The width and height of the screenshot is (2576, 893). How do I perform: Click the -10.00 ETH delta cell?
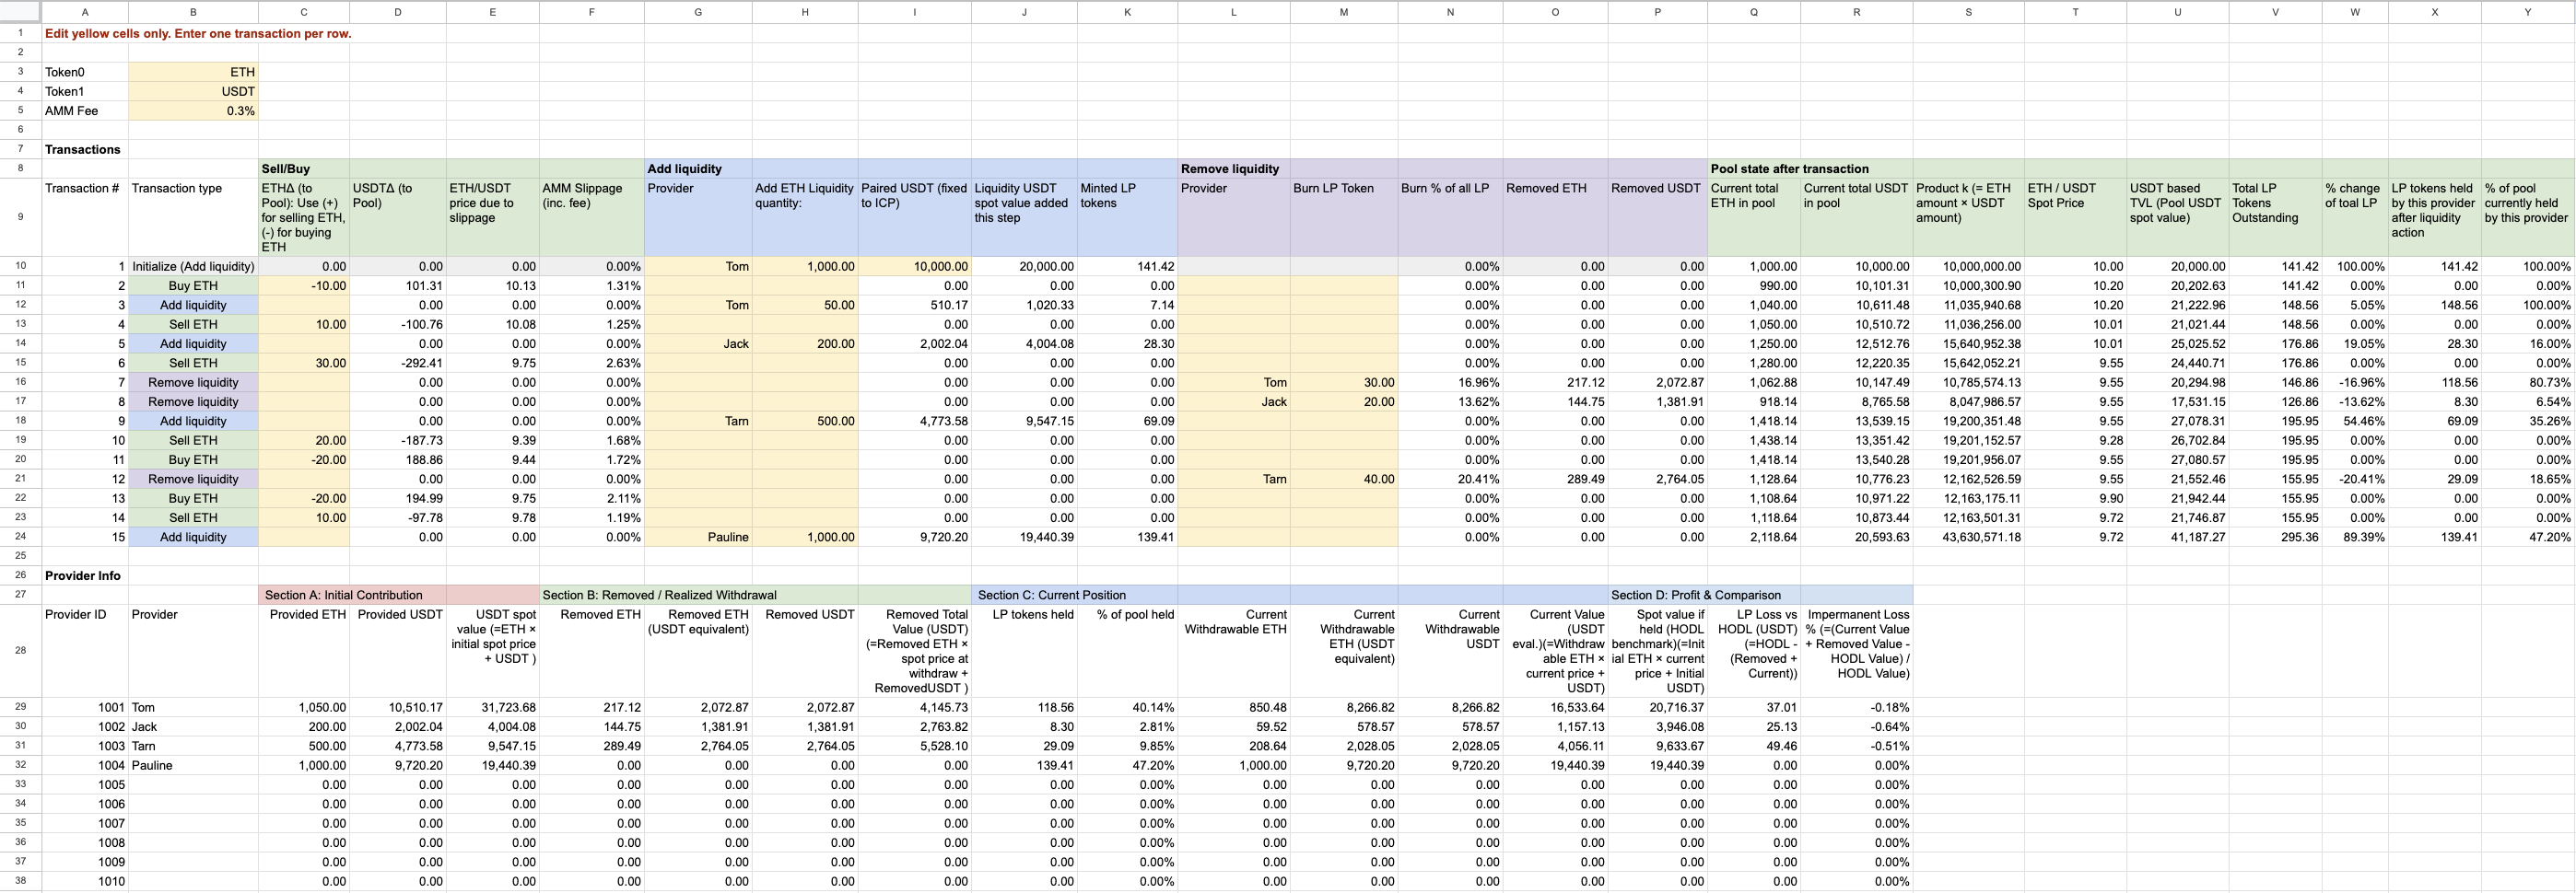[x=304, y=285]
